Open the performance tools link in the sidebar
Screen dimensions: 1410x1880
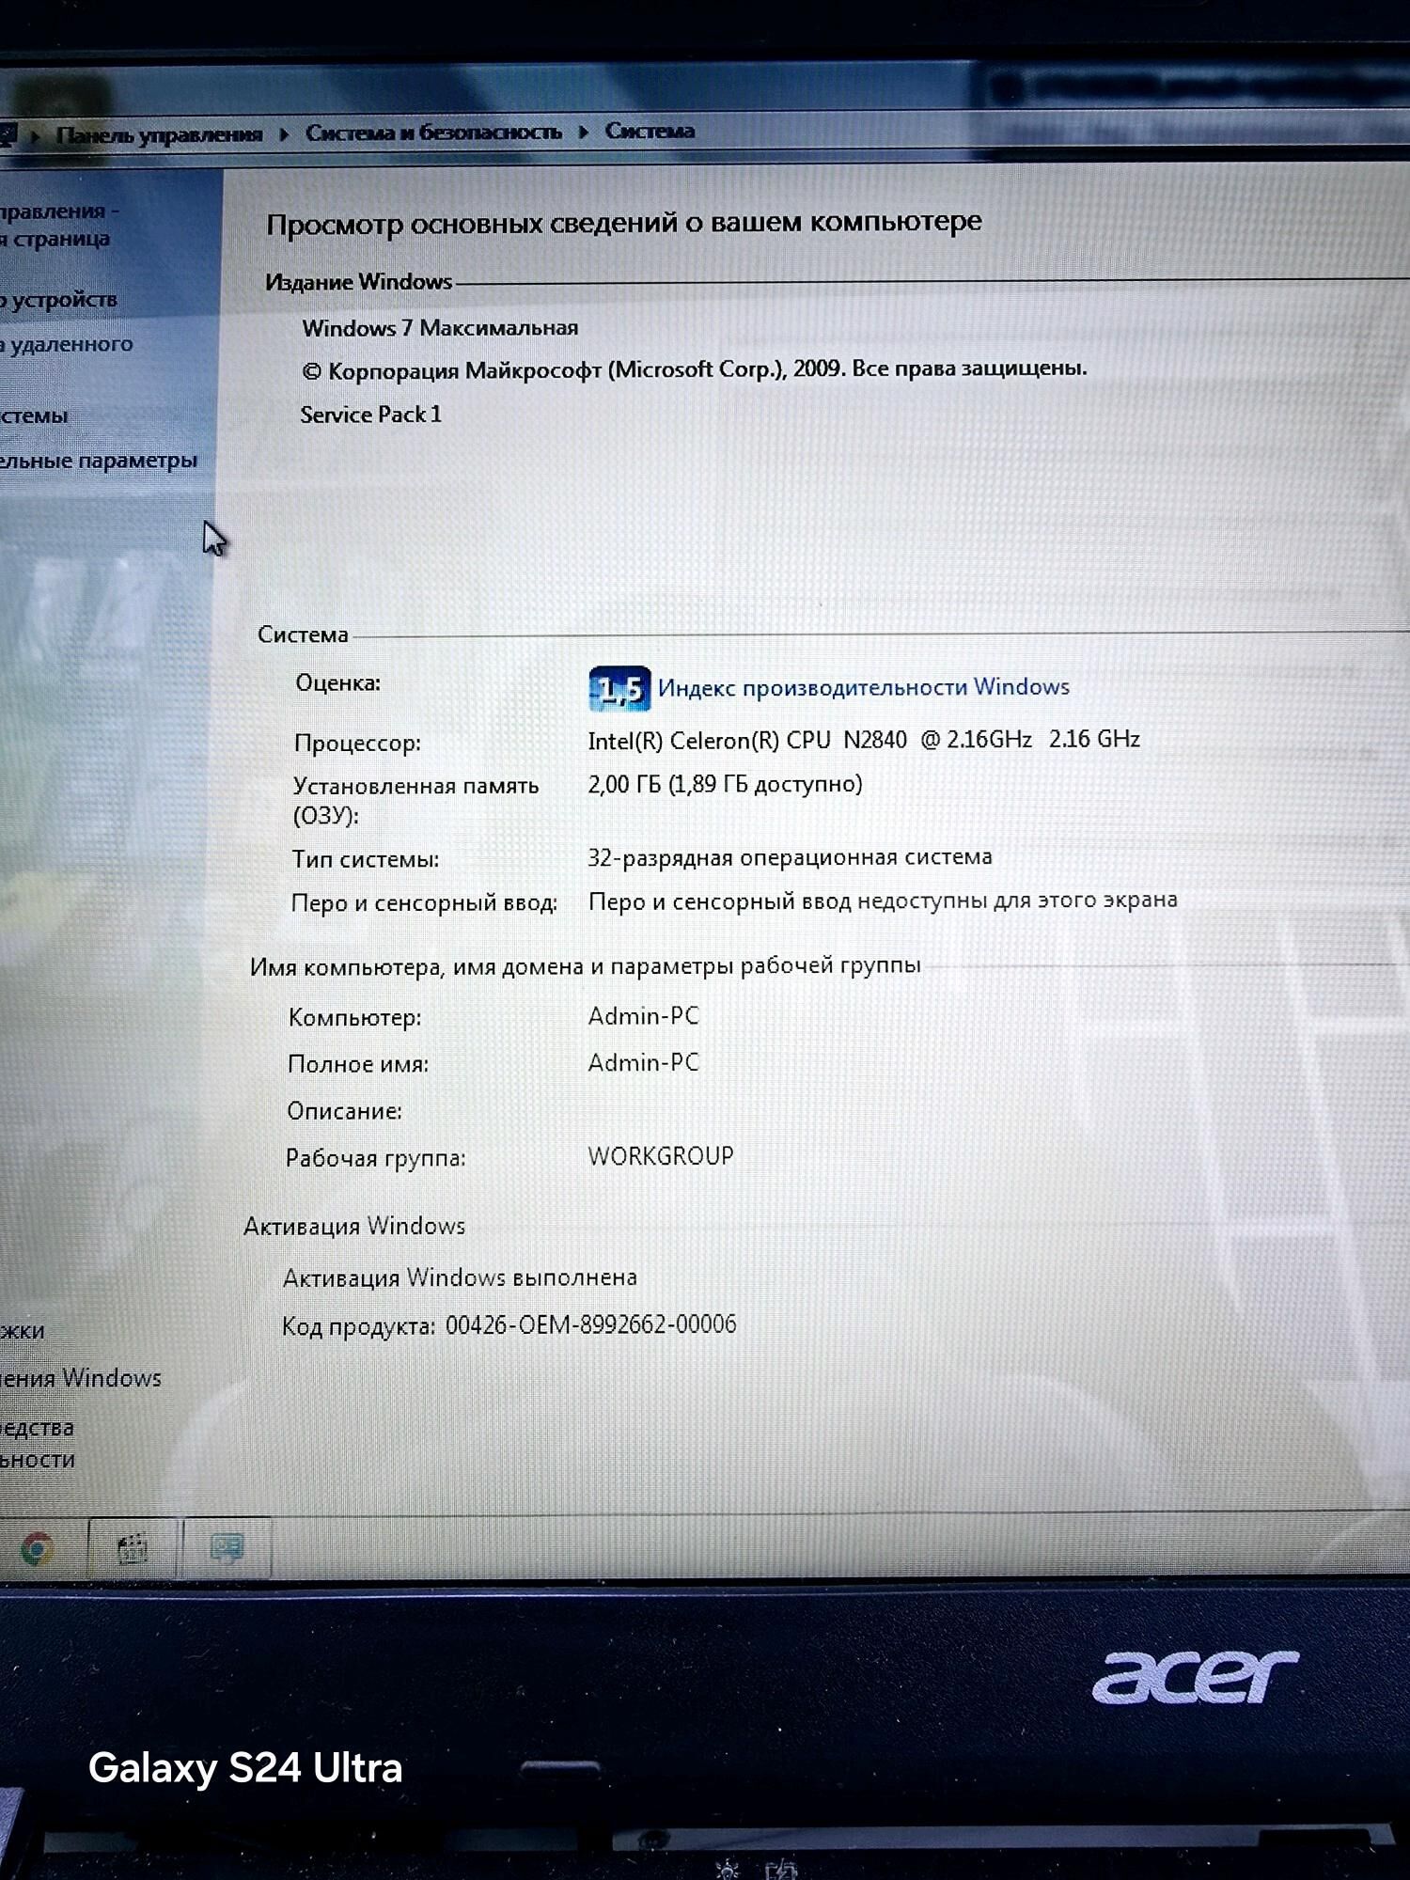38,1443
